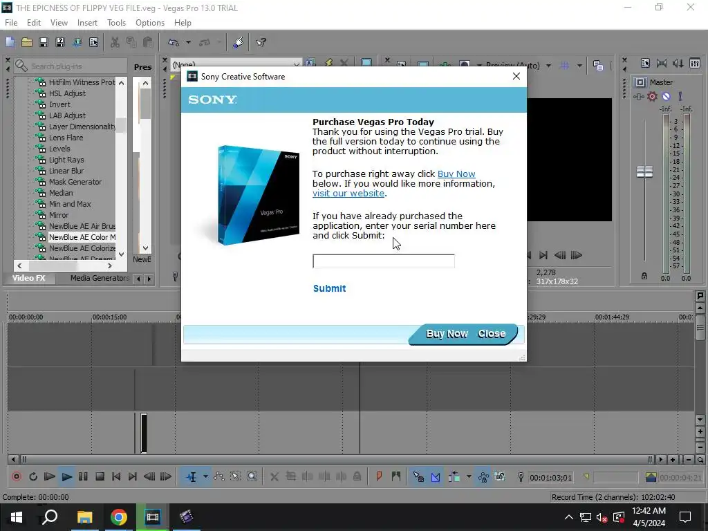This screenshot has width=708, height=531.
Task: Select the Envelope Edit tool
Action: pyautogui.click(x=219, y=477)
